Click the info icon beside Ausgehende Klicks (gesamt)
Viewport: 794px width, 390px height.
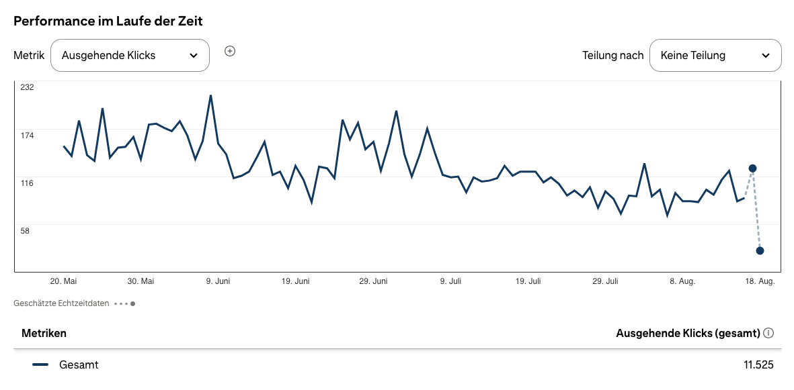[769, 333]
